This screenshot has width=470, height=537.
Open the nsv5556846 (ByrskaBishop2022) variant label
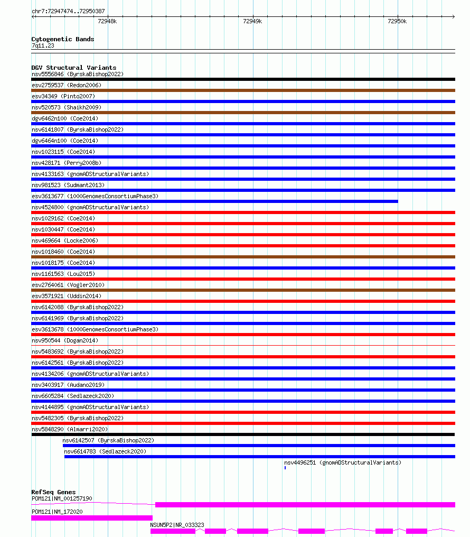point(78,74)
